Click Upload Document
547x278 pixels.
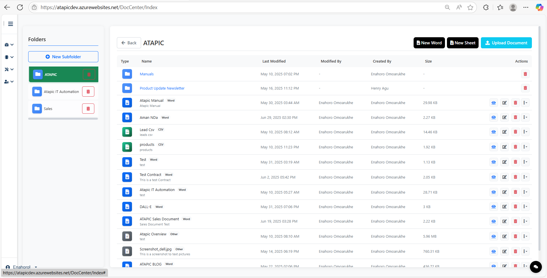pos(506,43)
